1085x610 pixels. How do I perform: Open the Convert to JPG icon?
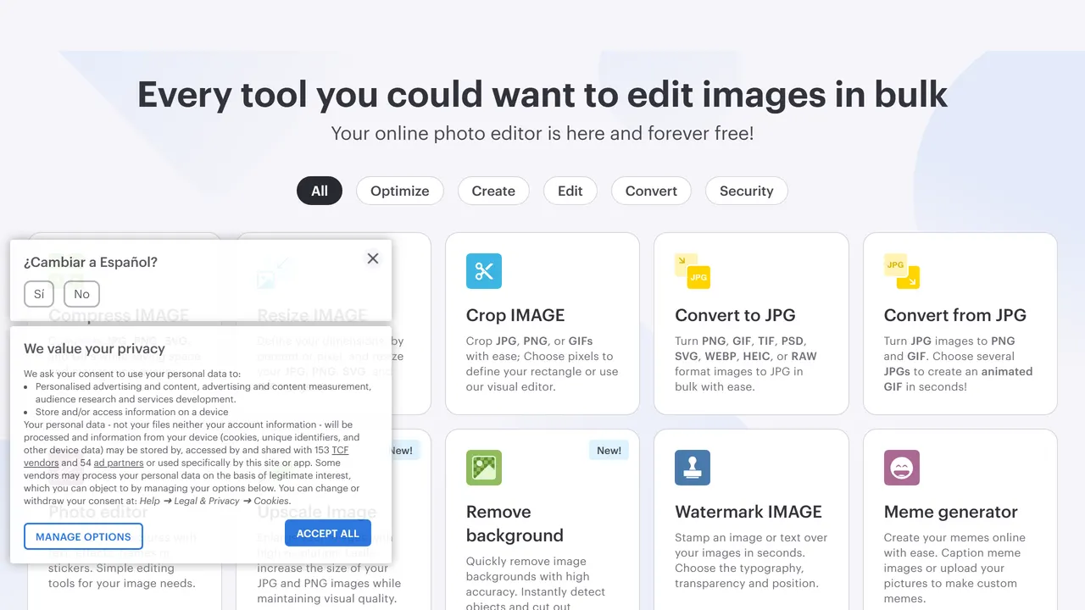[693, 271]
